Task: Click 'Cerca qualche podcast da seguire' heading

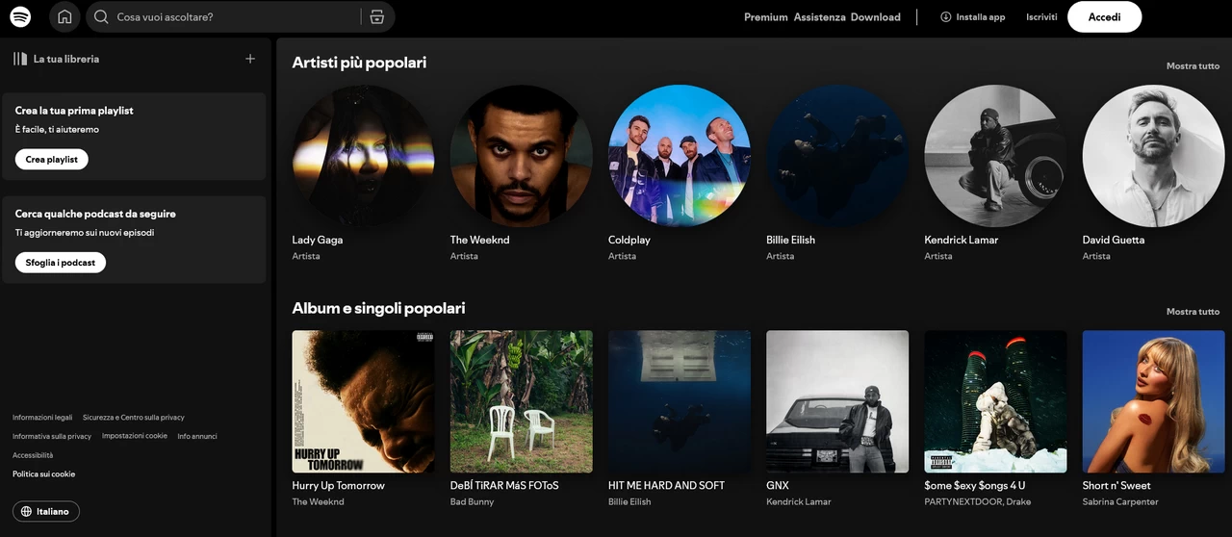Action: point(95,214)
